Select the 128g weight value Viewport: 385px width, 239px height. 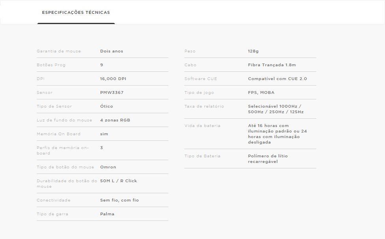[x=253, y=51]
